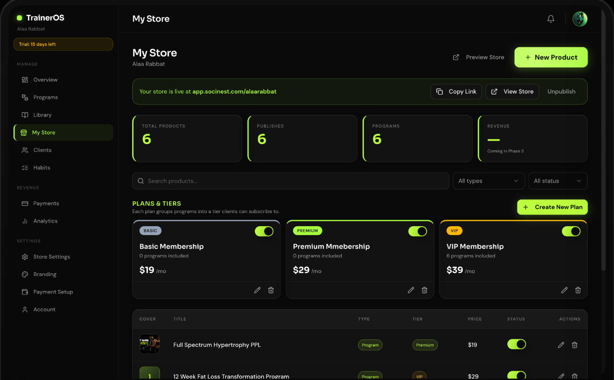Click Preview Store link

(479, 57)
